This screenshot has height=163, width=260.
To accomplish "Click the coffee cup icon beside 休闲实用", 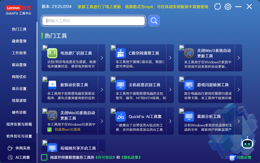I will pos(10,148).
